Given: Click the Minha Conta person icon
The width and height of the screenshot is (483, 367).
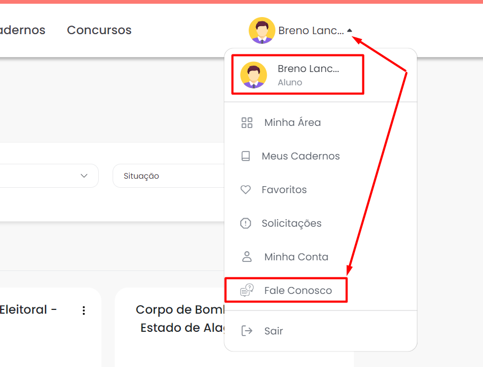Looking at the screenshot, I should click(247, 257).
